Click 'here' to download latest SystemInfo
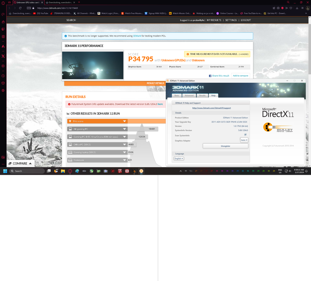 160,104
